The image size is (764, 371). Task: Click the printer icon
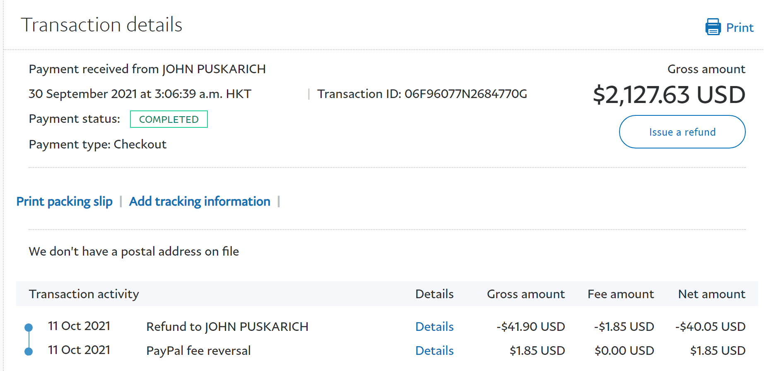point(713,27)
